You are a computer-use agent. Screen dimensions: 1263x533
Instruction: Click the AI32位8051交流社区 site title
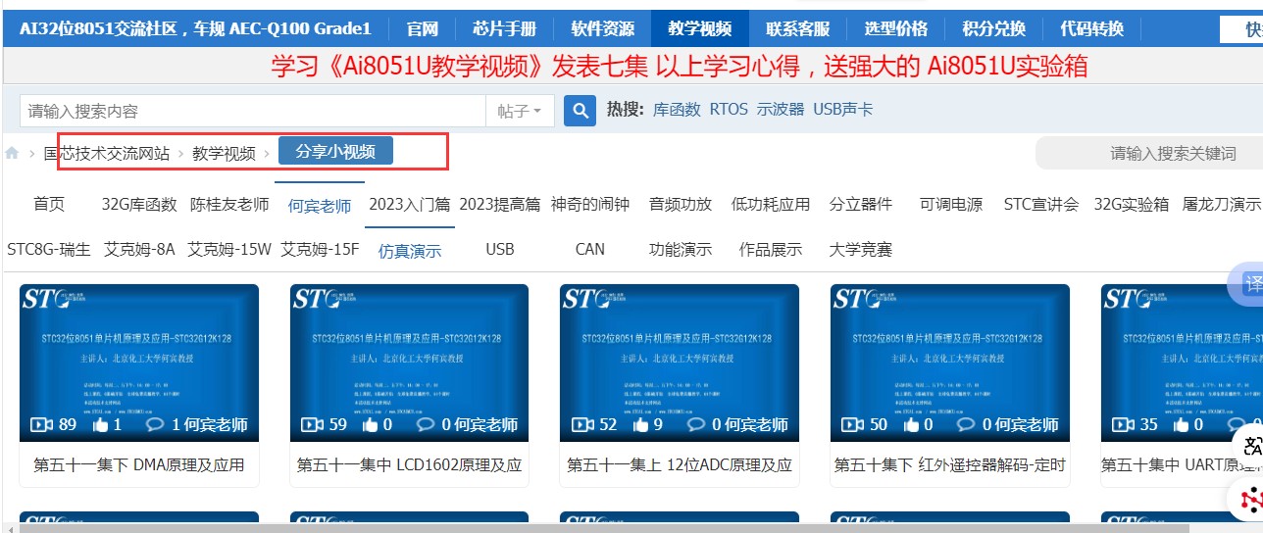(x=195, y=28)
